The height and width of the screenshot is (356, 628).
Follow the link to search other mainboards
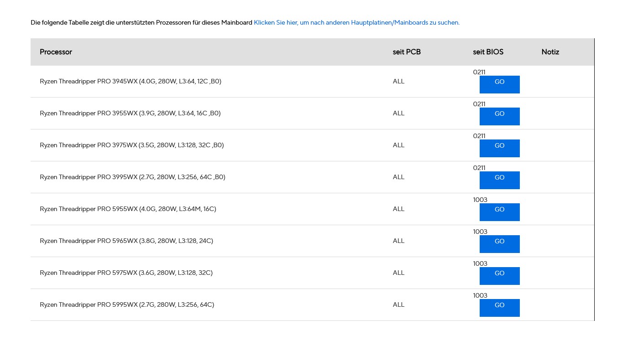356,22
